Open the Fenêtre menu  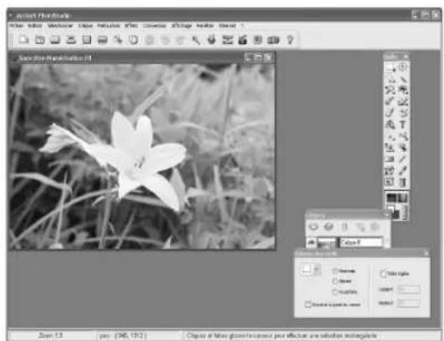click(205, 26)
